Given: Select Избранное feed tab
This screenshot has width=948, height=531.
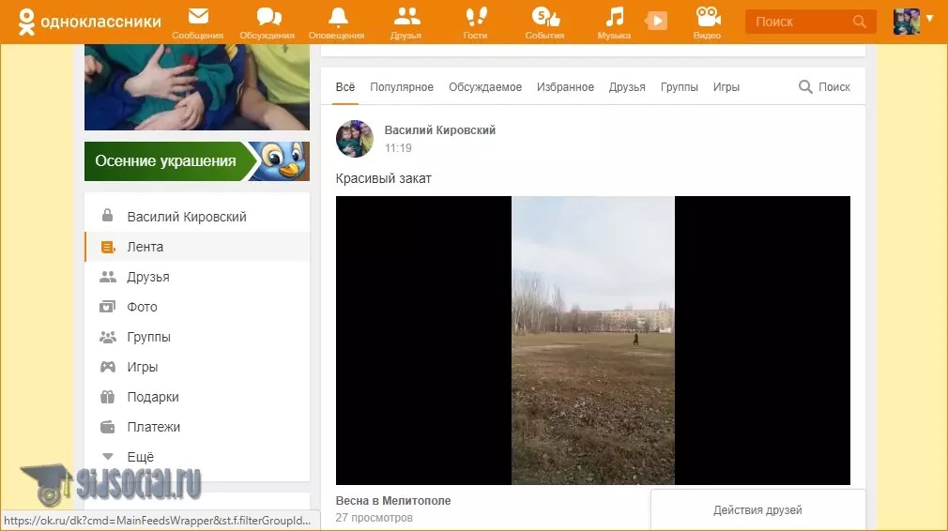Looking at the screenshot, I should [565, 87].
